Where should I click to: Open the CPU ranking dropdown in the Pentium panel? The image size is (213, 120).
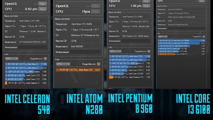click(115, 51)
